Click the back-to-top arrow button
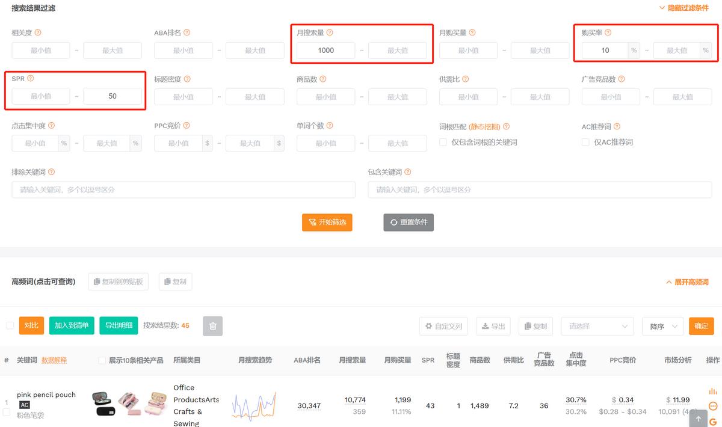The height and width of the screenshot is (427, 722). 699,418
